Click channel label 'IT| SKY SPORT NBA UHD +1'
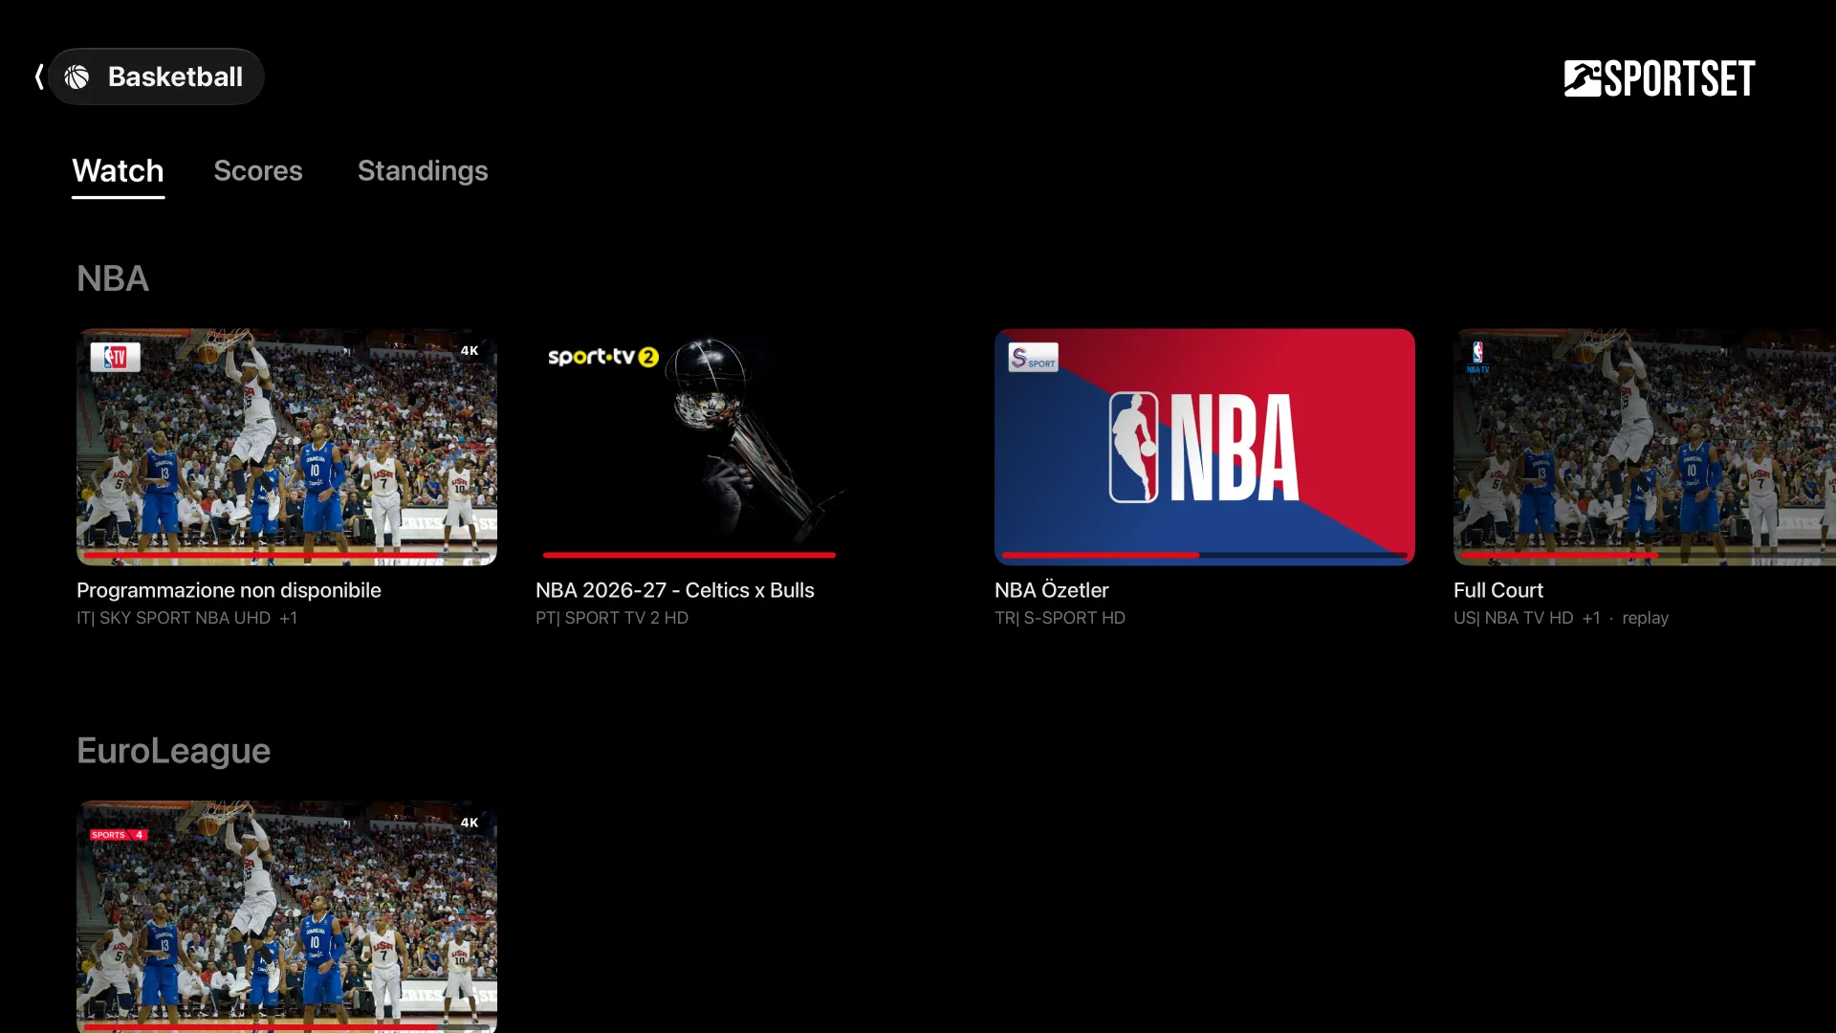 186,619
